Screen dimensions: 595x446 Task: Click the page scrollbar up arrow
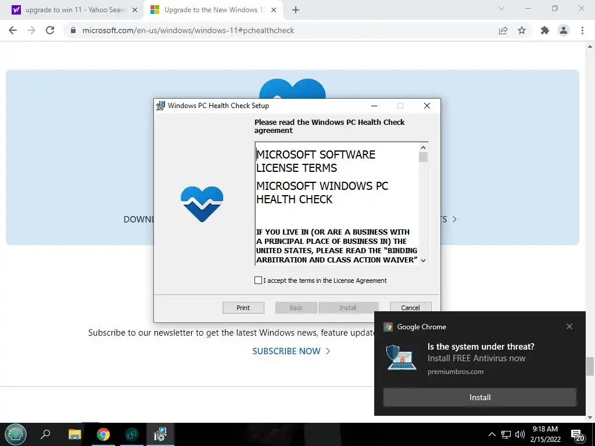[x=590, y=46]
